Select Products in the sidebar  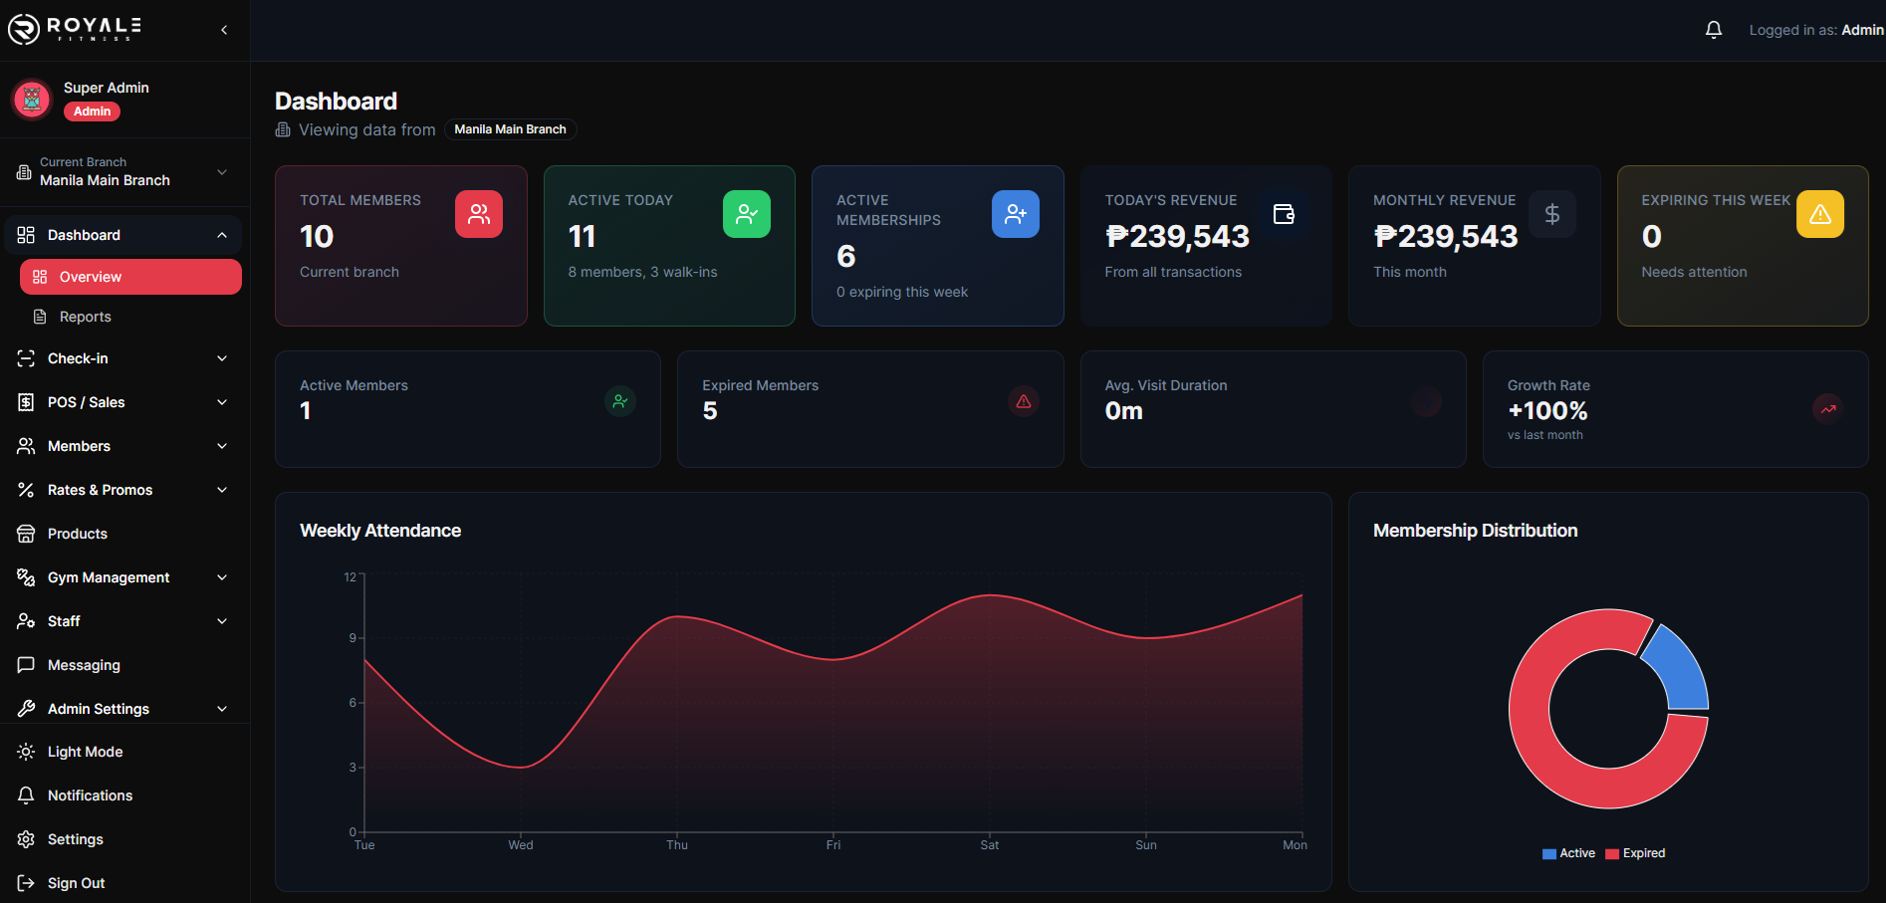[78, 534]
